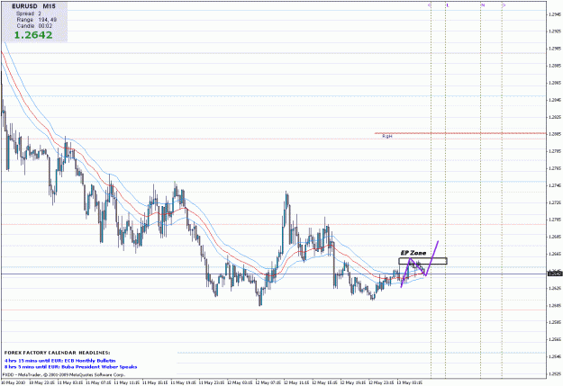Click the Forex Factory Calendar Headlines heading
Image resolution: width=563 pixels, height=386 pixels.
tap(58, 353)
